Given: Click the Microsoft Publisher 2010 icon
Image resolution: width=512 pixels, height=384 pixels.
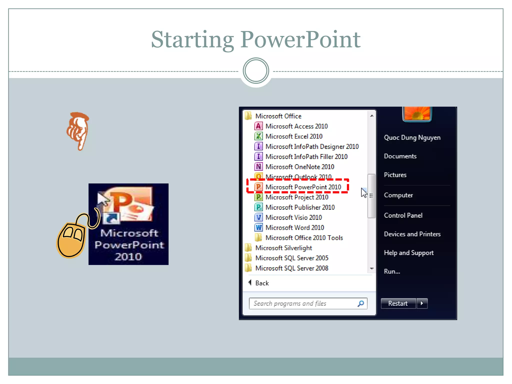Looking at the screenshot, I should tap(258, 207).
